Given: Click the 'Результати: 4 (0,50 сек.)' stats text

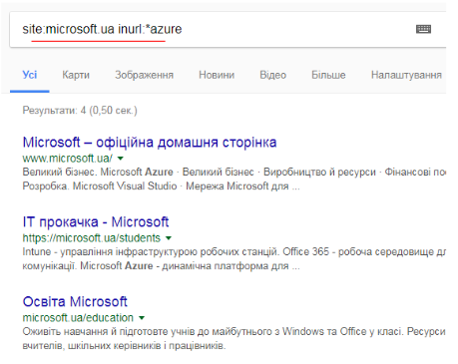Looking at the screenshot, I should 80,110.
